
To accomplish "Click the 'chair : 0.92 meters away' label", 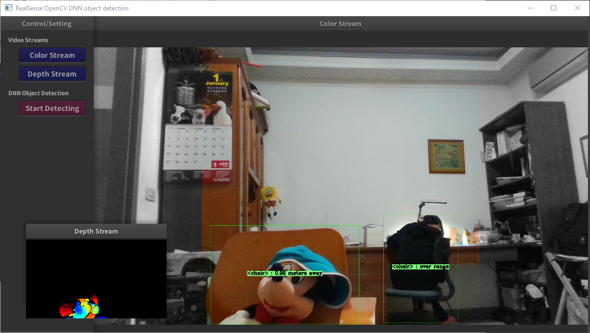I will (284, 273).
